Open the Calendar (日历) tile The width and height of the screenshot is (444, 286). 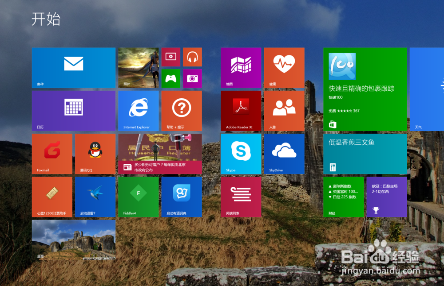tap(74, 111)
